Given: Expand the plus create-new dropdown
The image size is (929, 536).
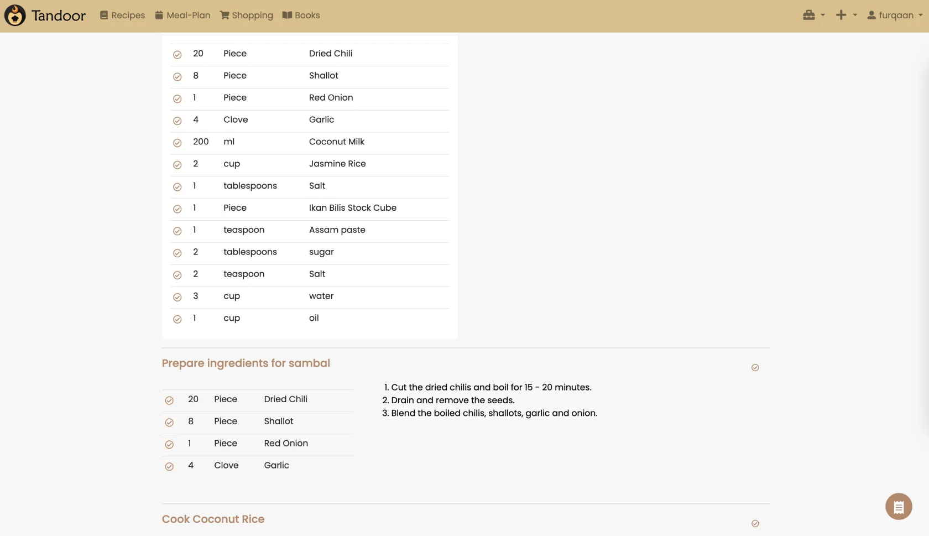Looking at the screenshot, I should pyautogui.click(x=846, y=15).
